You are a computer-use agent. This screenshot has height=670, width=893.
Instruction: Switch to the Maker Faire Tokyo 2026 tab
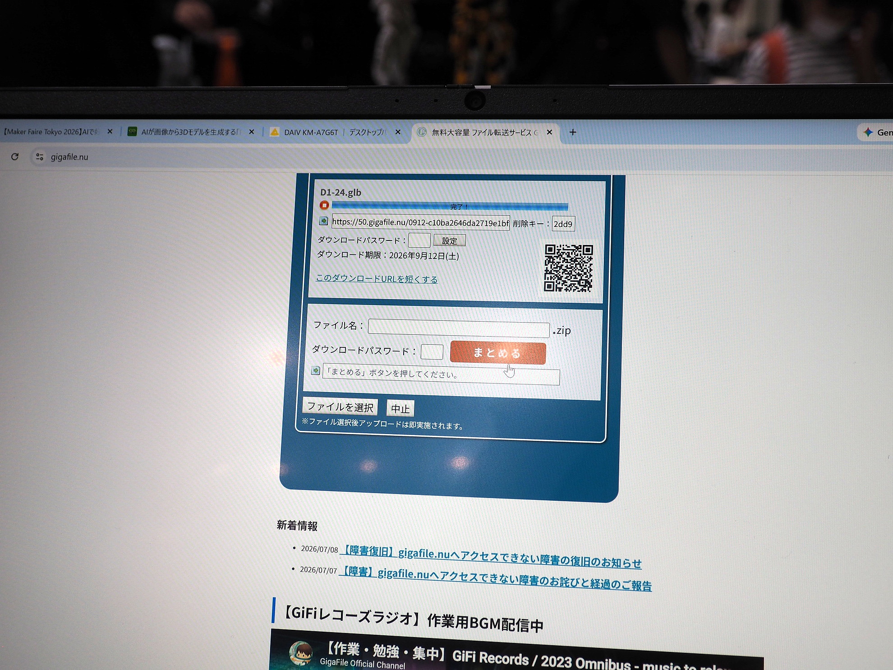pyautogui.click(x=52, y=132)
